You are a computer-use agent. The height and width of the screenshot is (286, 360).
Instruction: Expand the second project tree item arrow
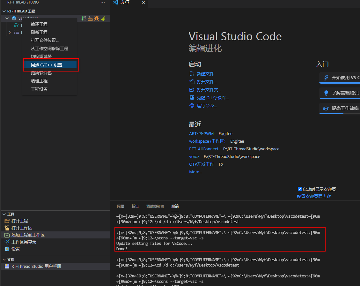click(x=10, y=32)
